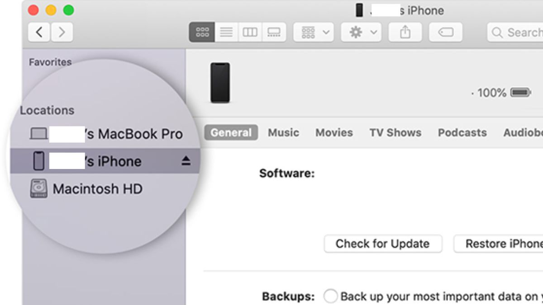Switch Finder to gallery view

click(x=274, y=32)
